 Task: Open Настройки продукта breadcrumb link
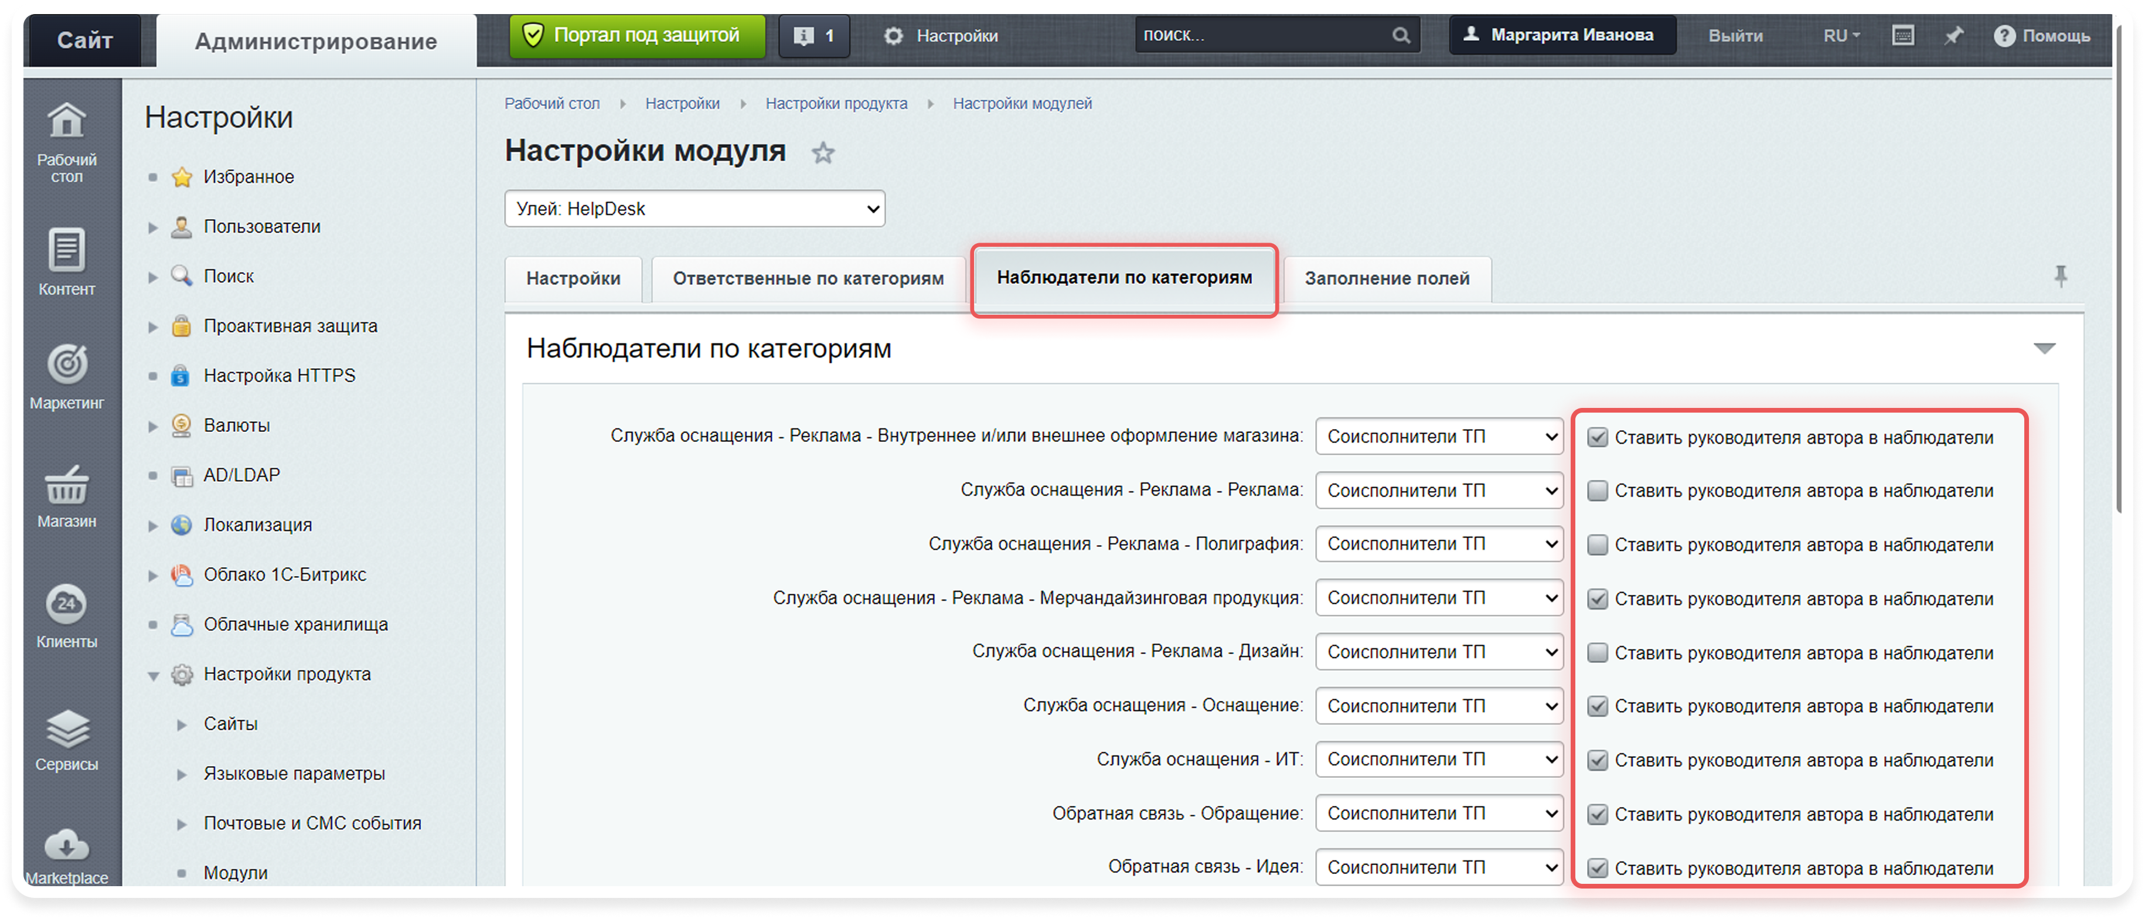click(x=836, y=103)
